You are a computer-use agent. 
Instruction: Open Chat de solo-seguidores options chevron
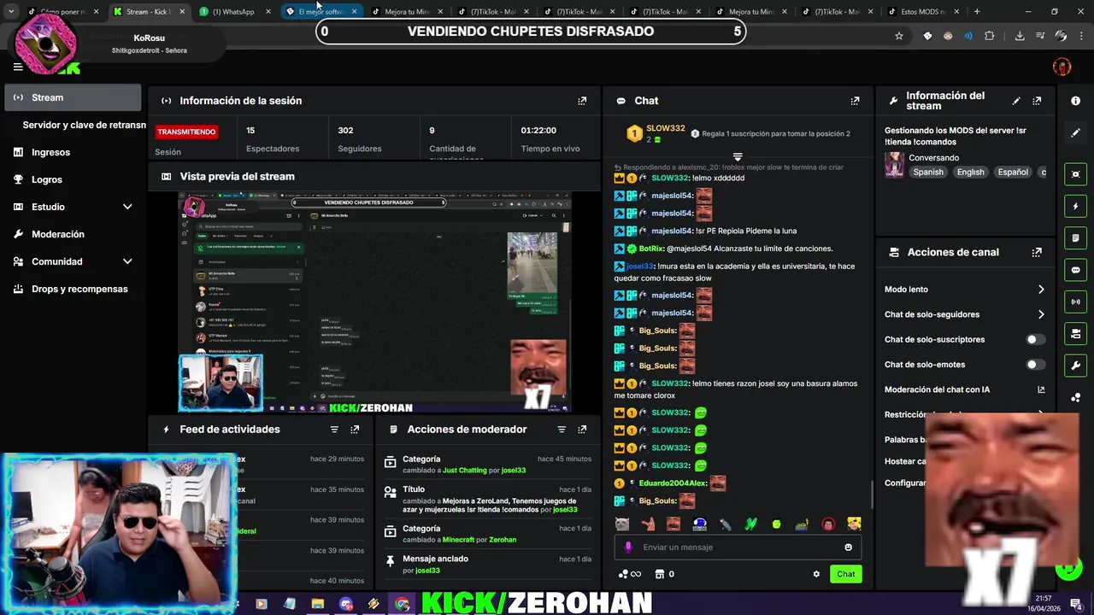coord(1041,314)
